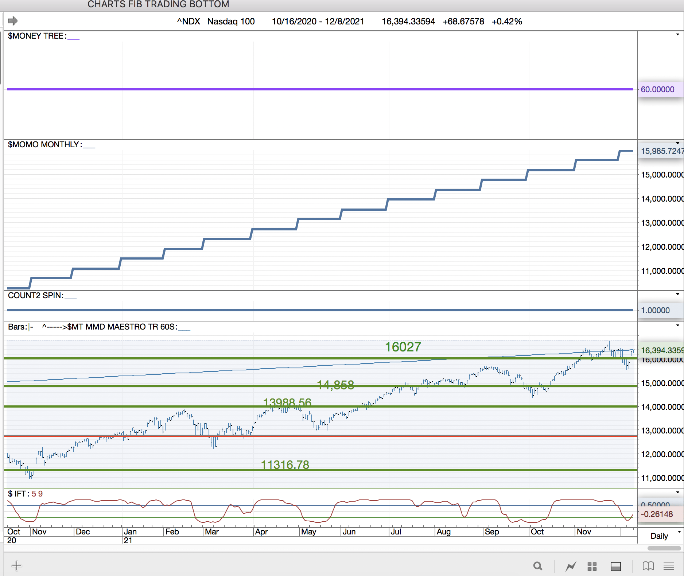Screen dimensions: 684x576
Task: Open the Bars pane dropdown arrow
Action: 678,326
